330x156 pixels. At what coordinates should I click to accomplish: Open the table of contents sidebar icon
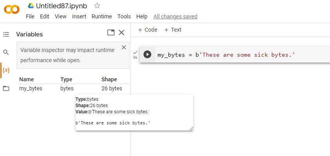pyautogui.click(x=6, y=34)
